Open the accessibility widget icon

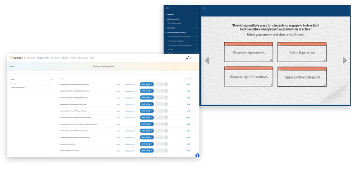(x=197, y=156)
